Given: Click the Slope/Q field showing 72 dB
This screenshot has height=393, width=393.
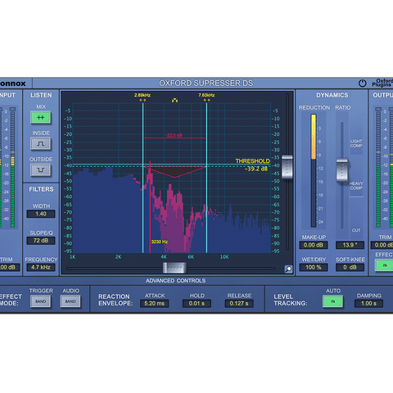Looking at the screenshot, I should [41, 241].
